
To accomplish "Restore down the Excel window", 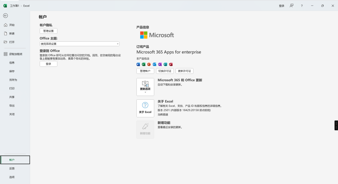I will tap(322, 6).
